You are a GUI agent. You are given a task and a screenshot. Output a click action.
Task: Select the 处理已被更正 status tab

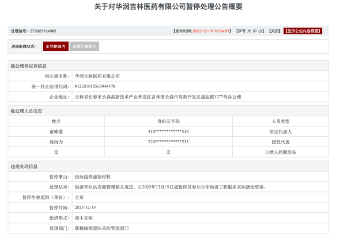84,46
